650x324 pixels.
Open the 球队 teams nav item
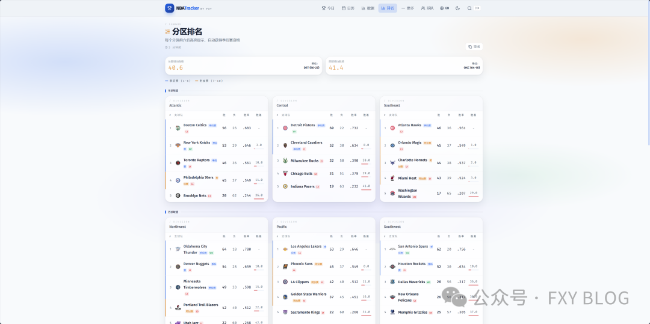pos(427,8)
